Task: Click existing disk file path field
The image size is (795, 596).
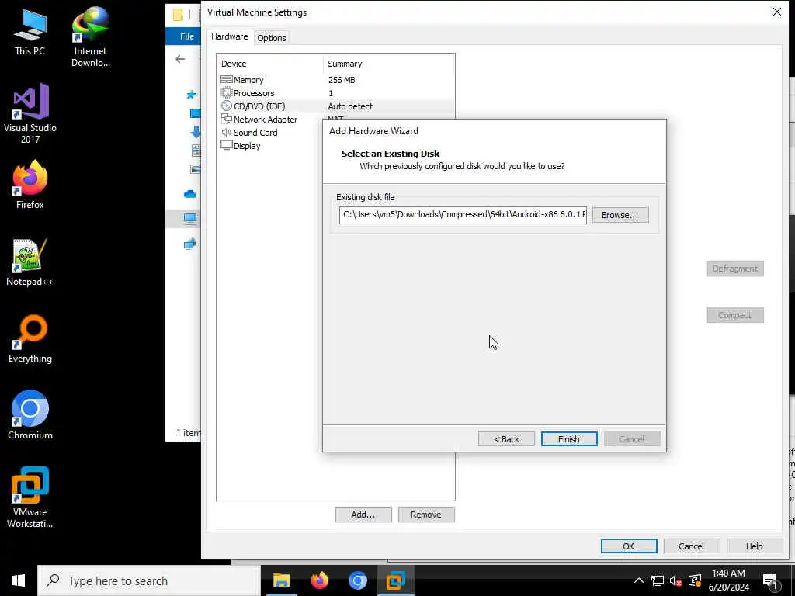Action: point(463,214)
